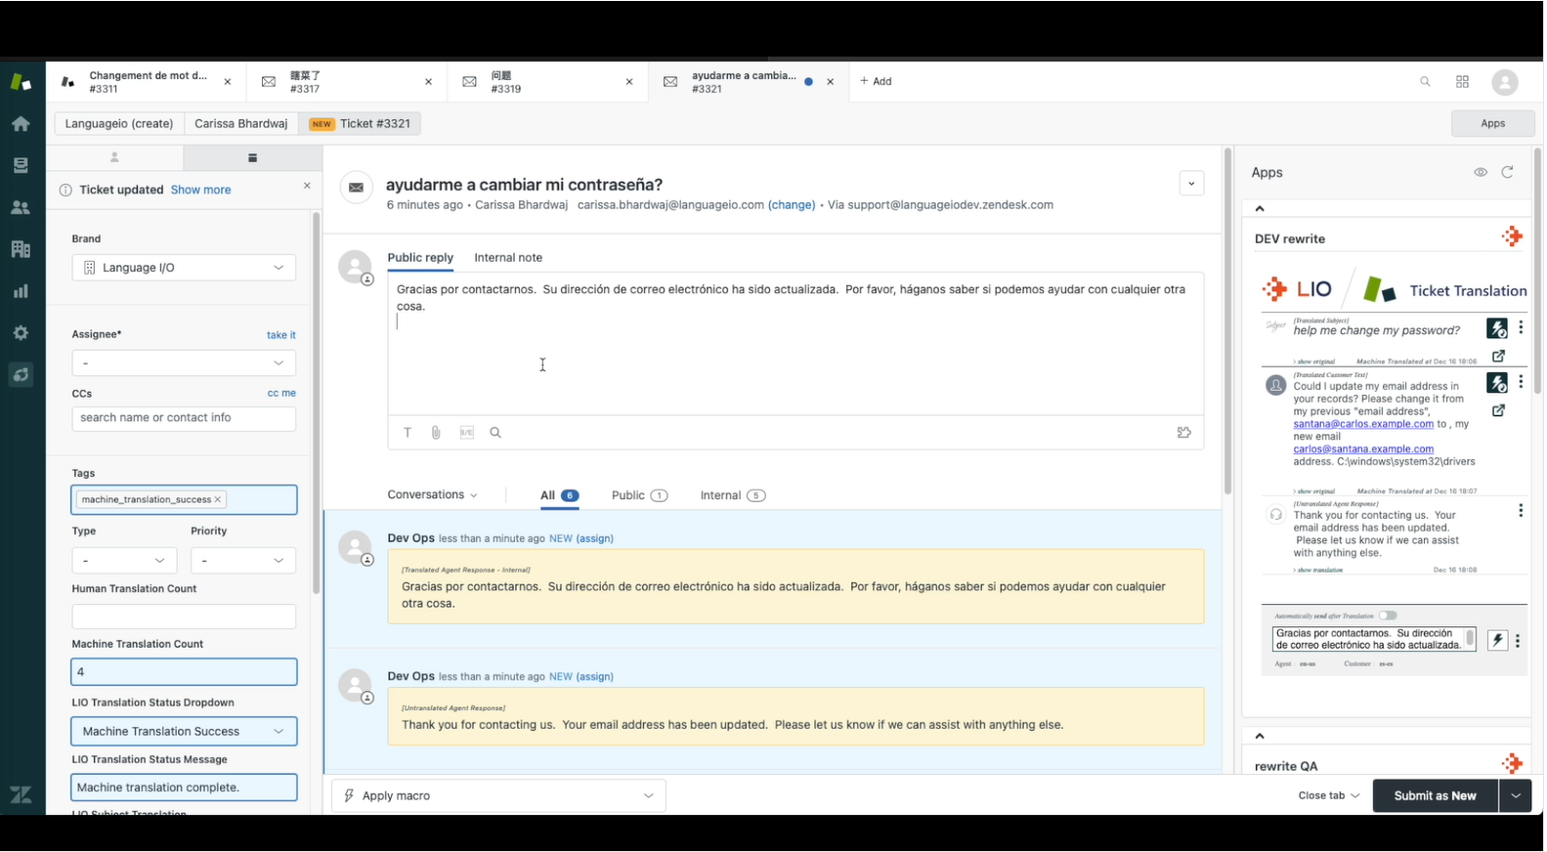The image size is (1547, 852).
Task: Click 'Show more' on Ticket updated notice
Action: pos(200,190)
